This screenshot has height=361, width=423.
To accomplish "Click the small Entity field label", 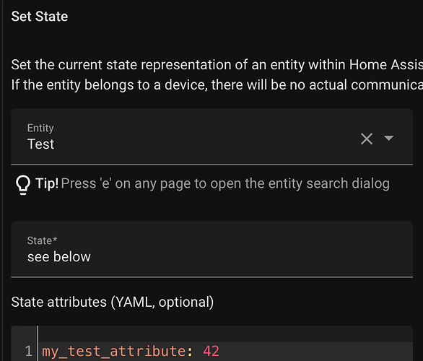I will coord(40,128).
